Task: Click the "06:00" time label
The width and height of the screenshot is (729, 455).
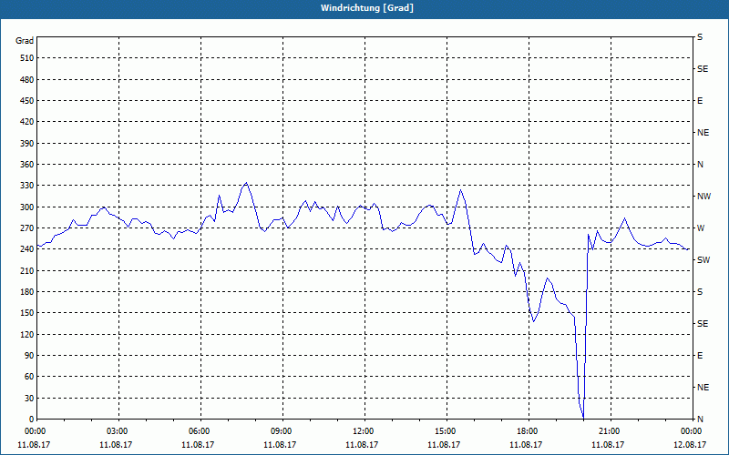Action: [x=199, y=431]
